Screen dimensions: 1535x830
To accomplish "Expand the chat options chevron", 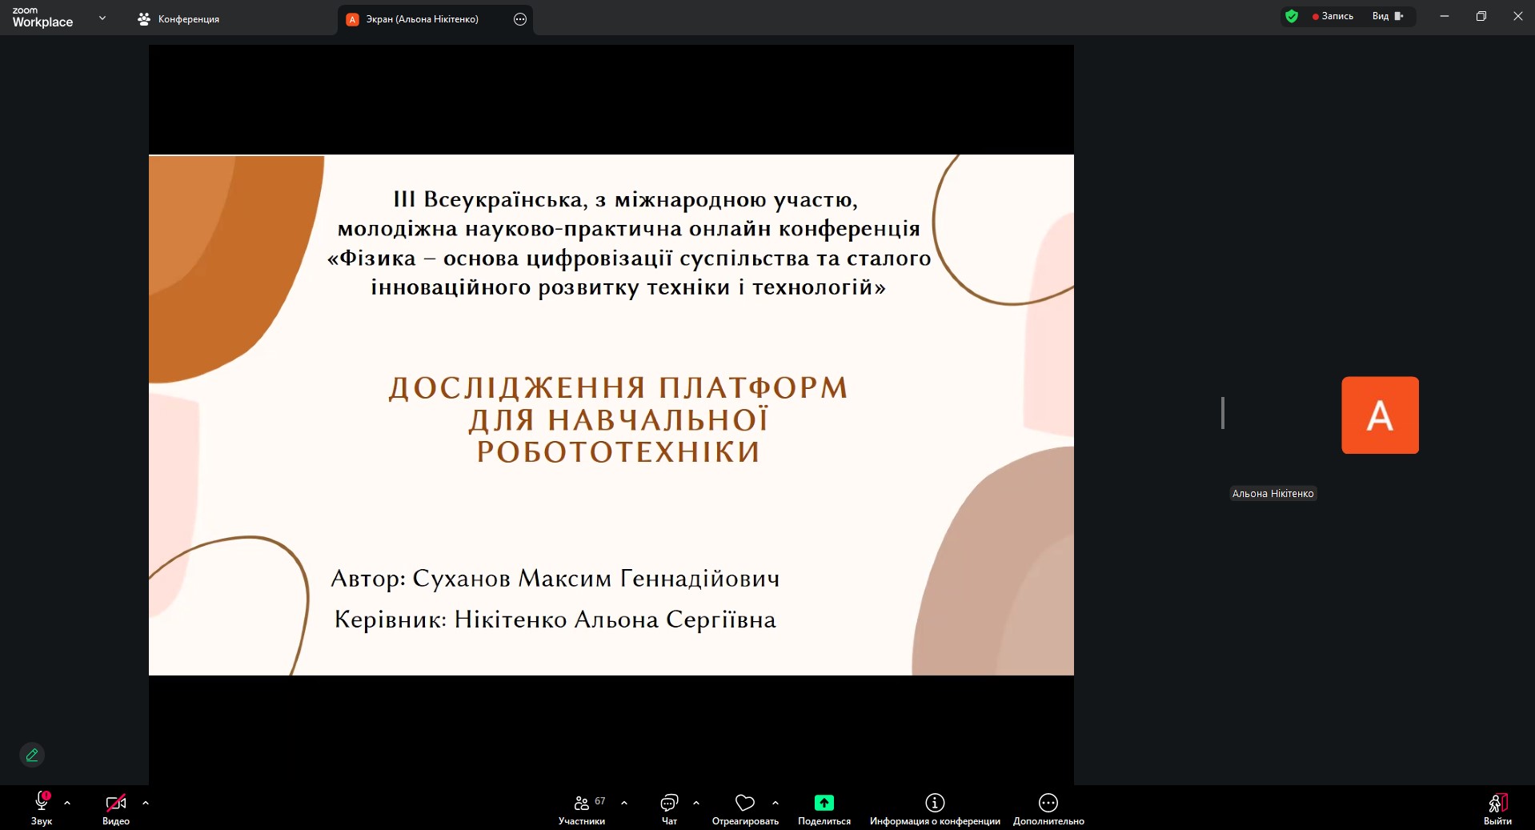I will [696, 803].
